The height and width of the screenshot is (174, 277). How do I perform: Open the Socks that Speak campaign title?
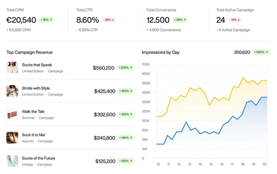pos(37,65)
